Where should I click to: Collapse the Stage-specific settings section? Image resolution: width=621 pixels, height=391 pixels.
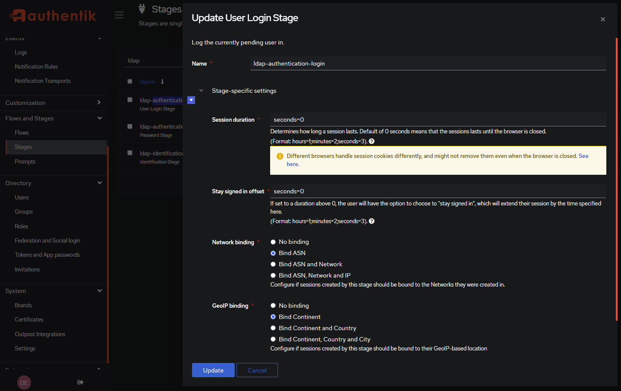click(x=201, y=90)
